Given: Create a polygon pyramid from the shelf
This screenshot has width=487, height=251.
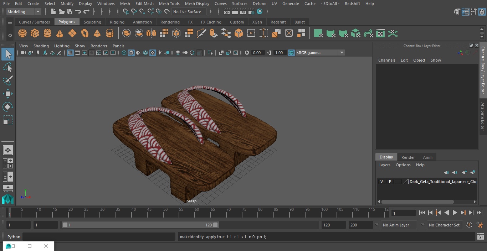Looking at the screenshot, I should click(97, 33).
